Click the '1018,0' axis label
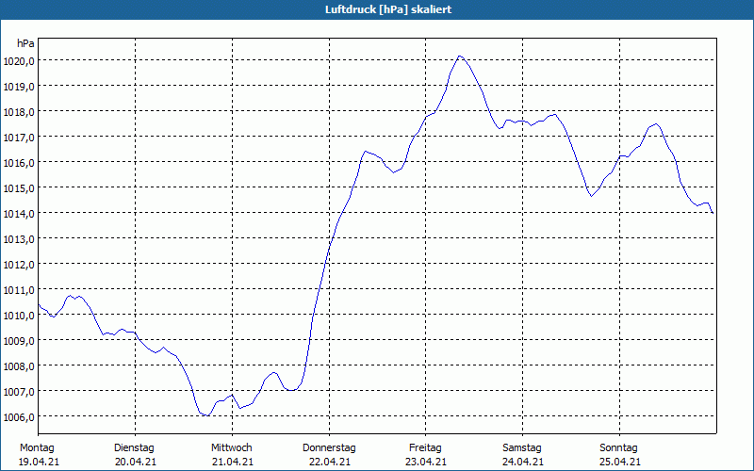The height and width of the screenshot is (471, 754). 19,112
